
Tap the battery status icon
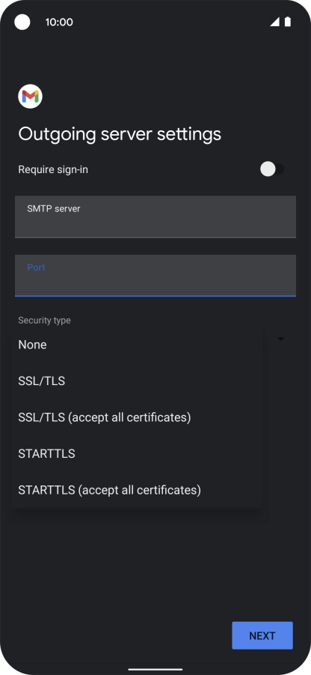click(x=287, y=22)
